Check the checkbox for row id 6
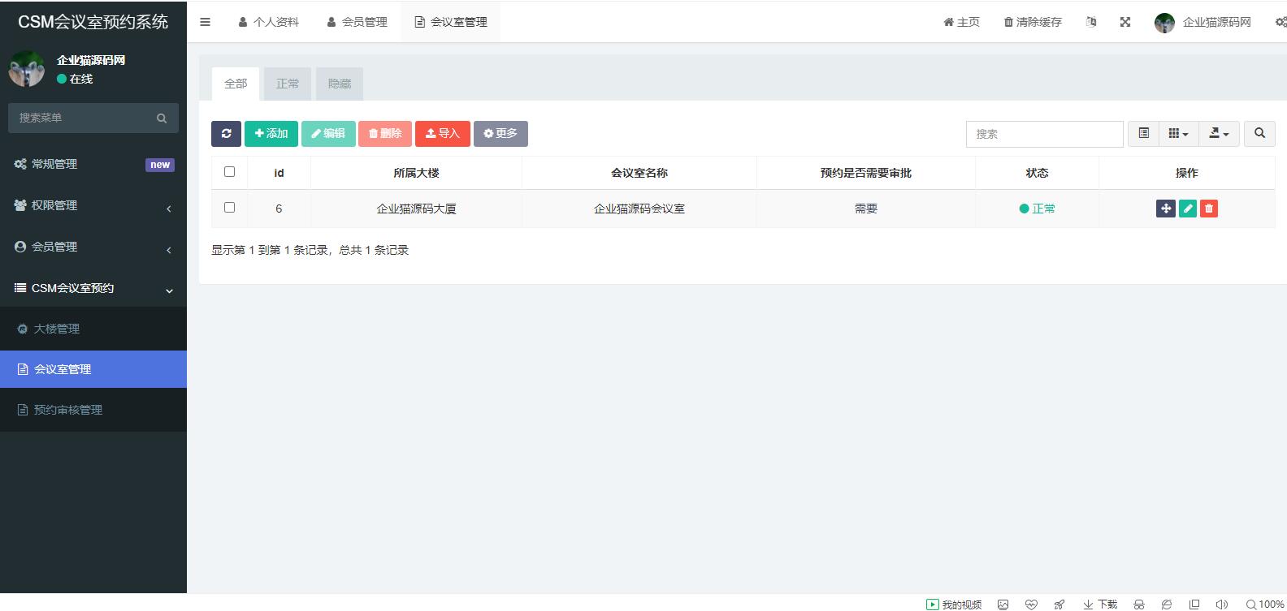 pyautogui.click(x=229, y=208)
